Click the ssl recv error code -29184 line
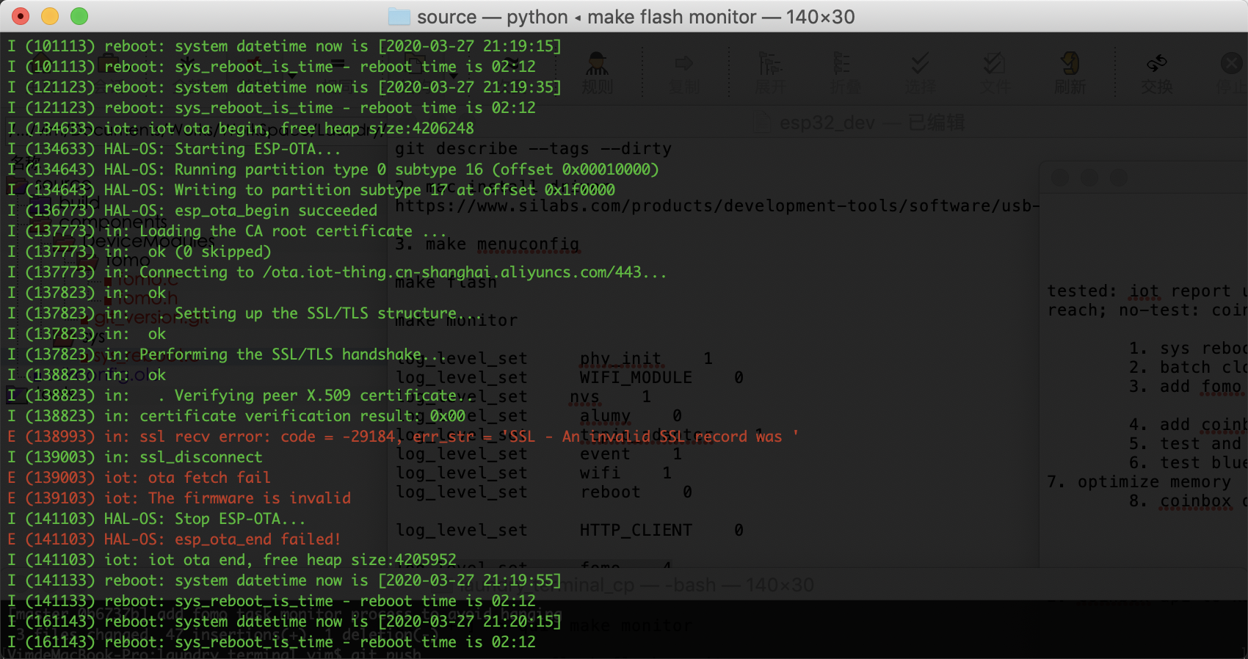 (403, 437)
